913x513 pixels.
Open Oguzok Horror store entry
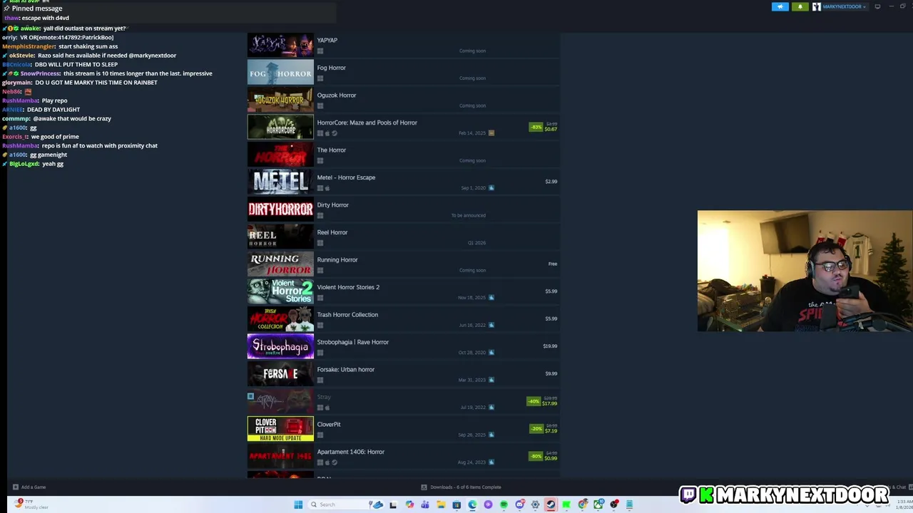[x=403, y=100]
